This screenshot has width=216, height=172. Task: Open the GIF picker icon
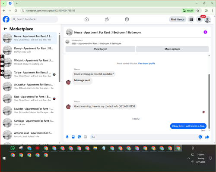(86, 137)
